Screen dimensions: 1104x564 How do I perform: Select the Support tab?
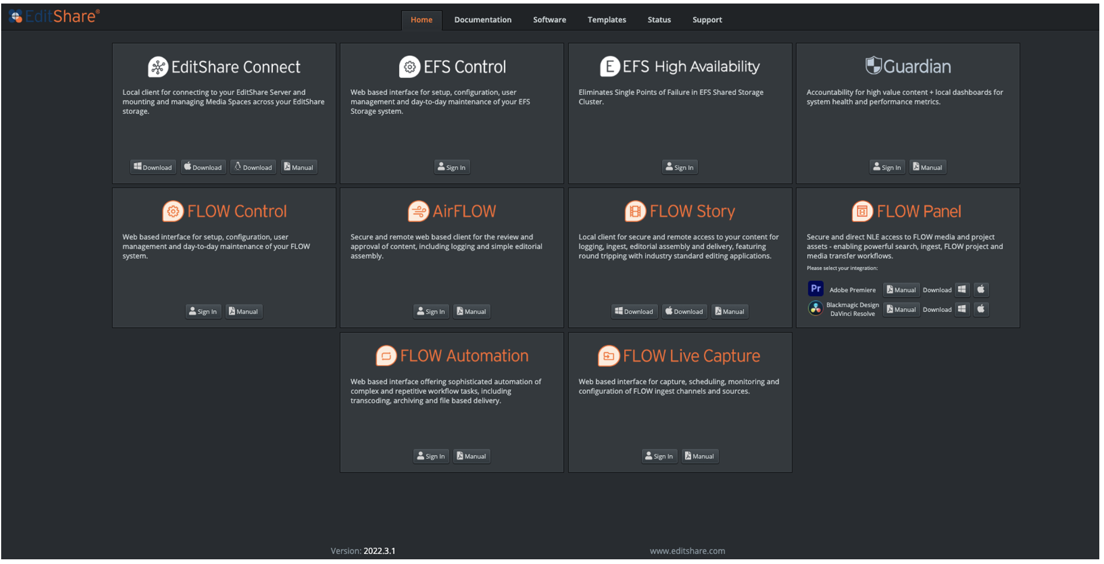coord(707,20)
